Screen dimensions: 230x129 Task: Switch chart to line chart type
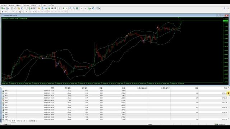66,8
